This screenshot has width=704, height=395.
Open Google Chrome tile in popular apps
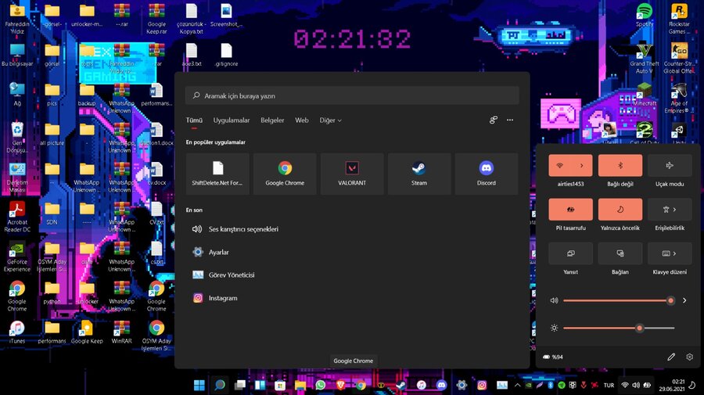coord(285,173)
